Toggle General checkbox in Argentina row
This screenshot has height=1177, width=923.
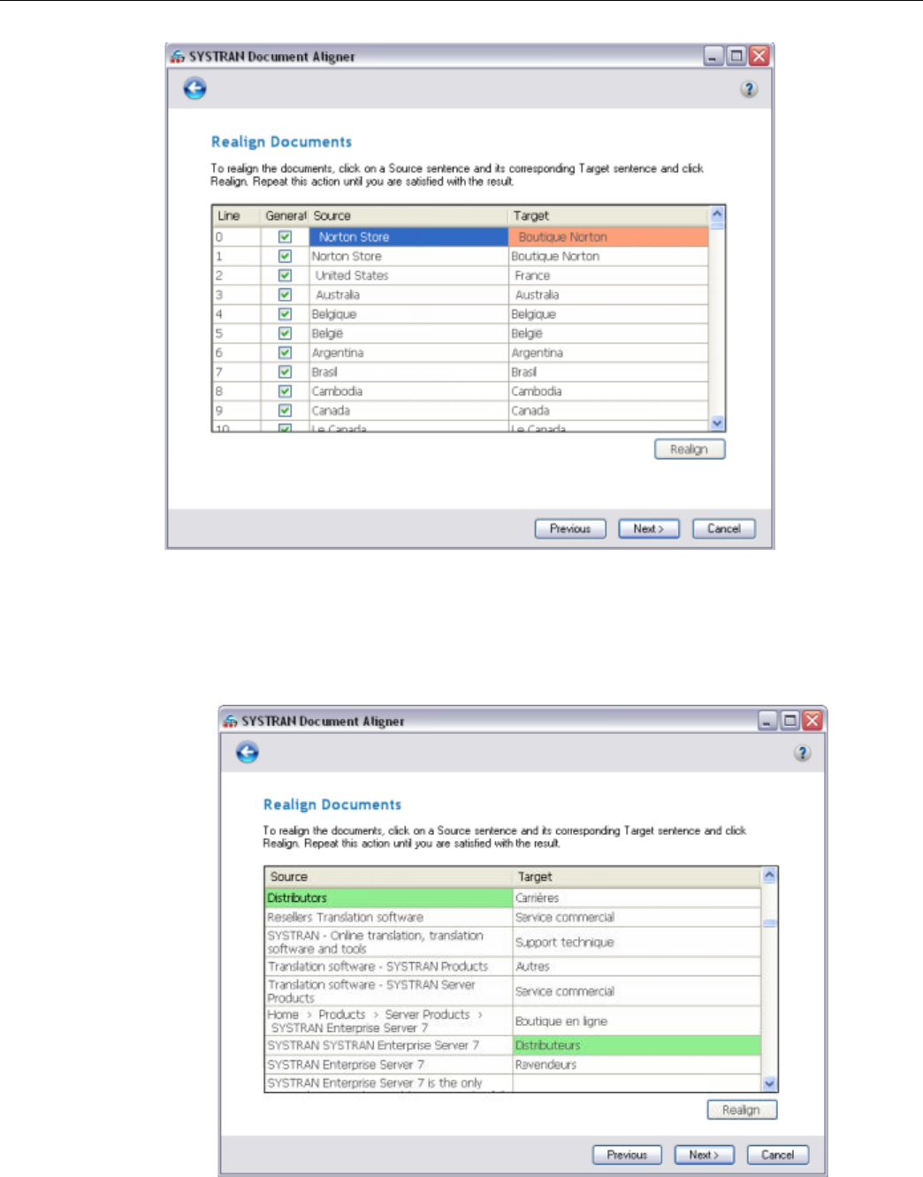(x=285, y=353)
